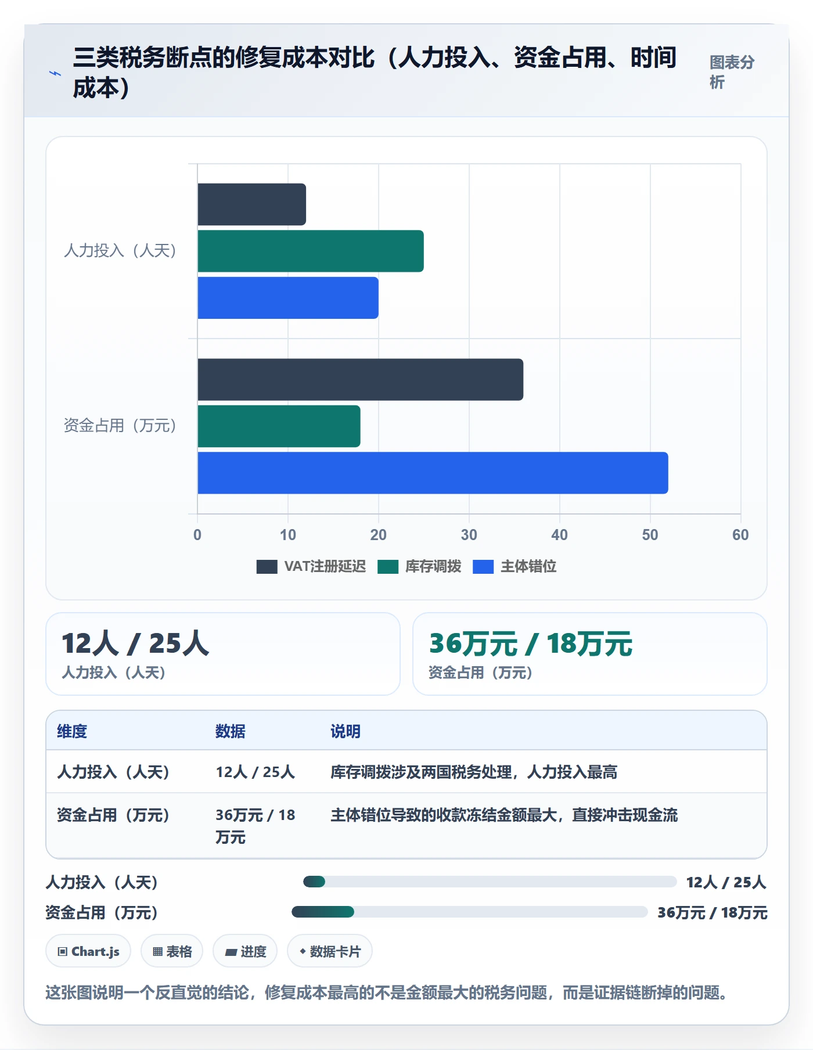Click the 36万元 / 18万元 value beside the progress bar
The height and width of the screenshot is (1050, 813).
pyautogui.click(x=713, y=912)
